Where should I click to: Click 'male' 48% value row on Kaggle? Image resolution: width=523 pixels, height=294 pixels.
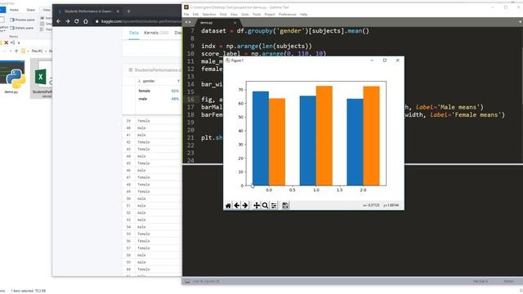tap(159, 99)
